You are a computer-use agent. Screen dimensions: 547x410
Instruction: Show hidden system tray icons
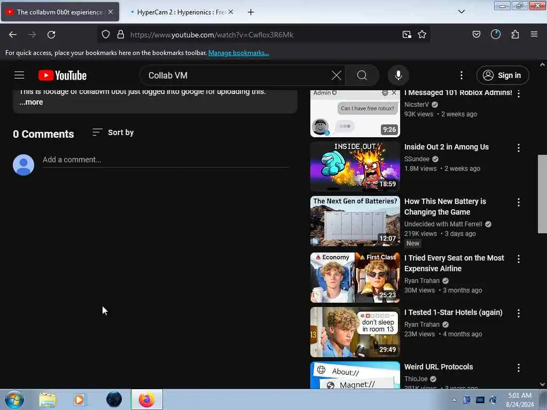pos(454,400)
